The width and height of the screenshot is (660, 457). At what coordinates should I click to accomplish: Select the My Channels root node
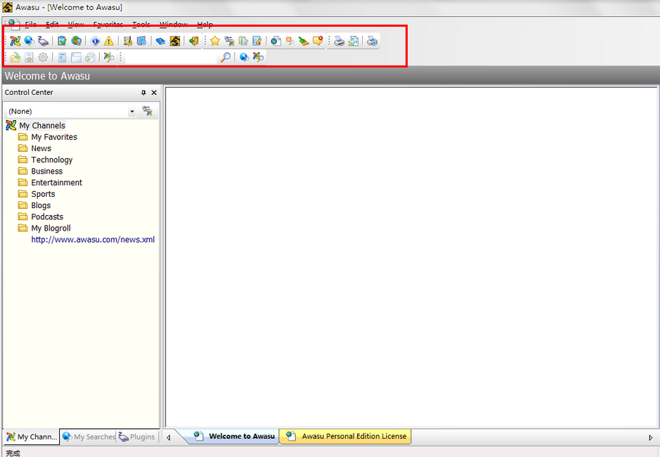point(42,126)
